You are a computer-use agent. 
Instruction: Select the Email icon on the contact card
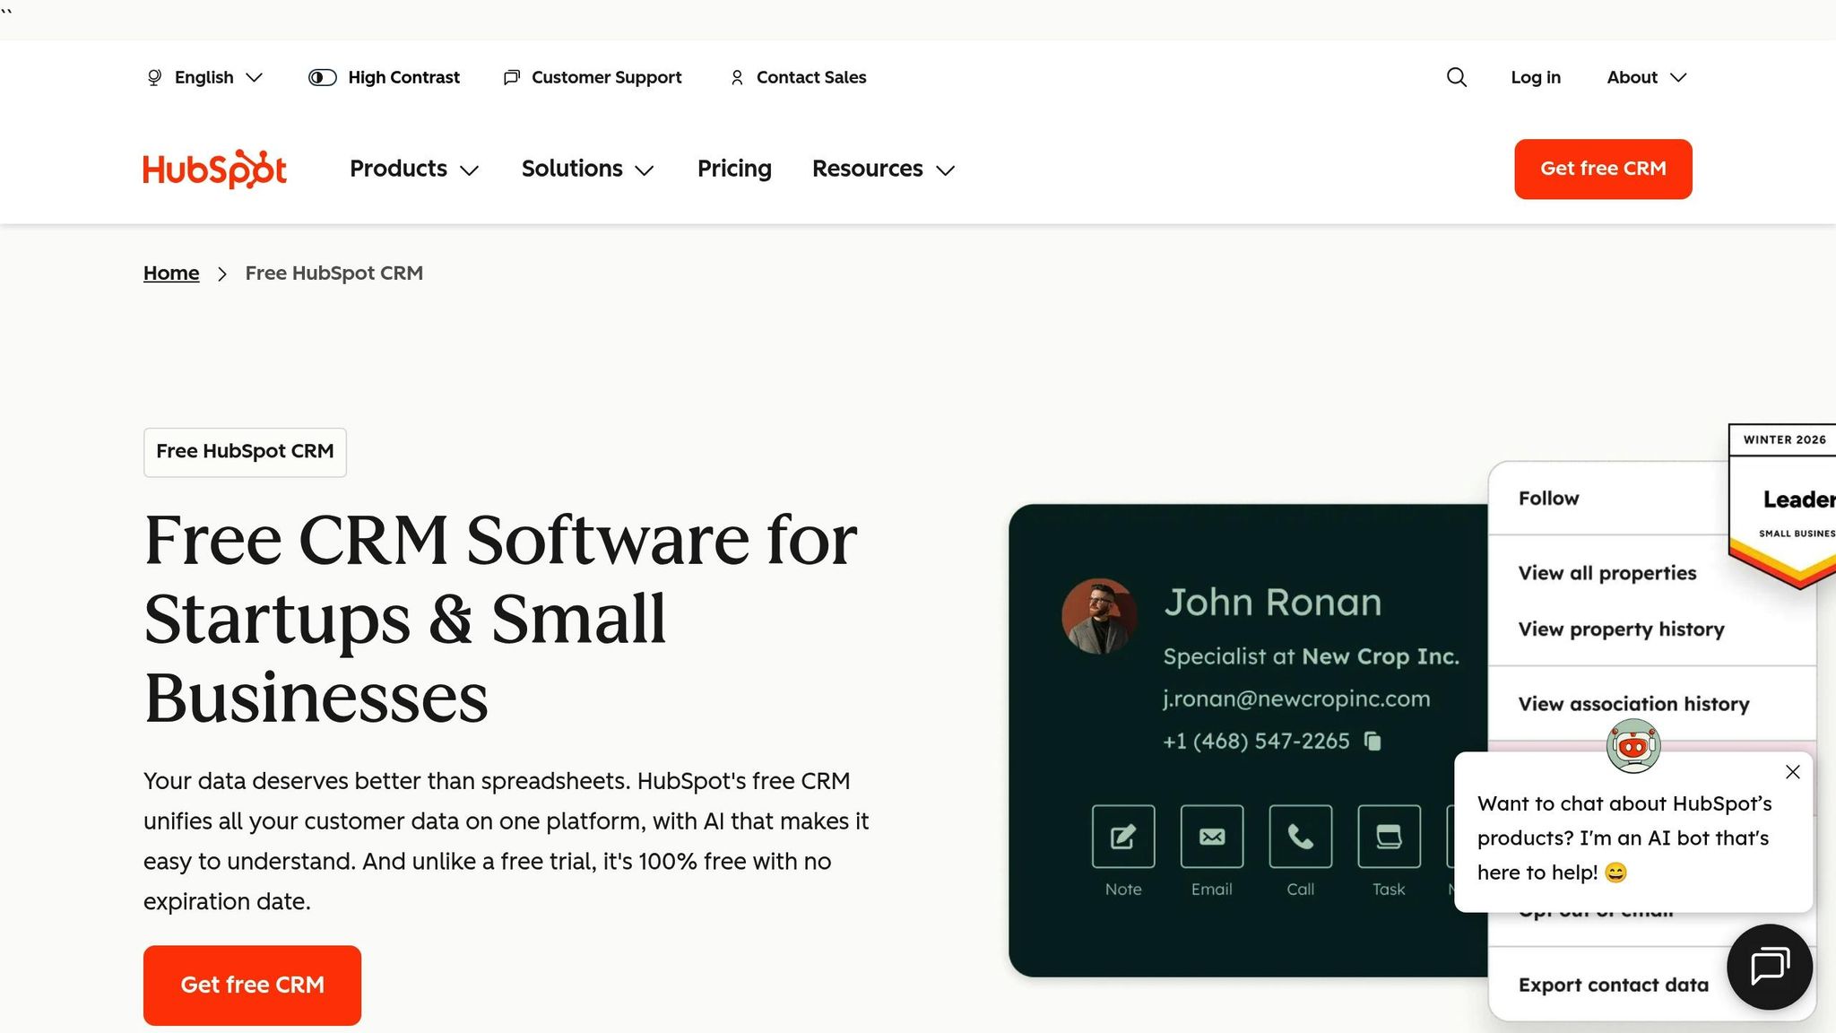pos(1211,838)
